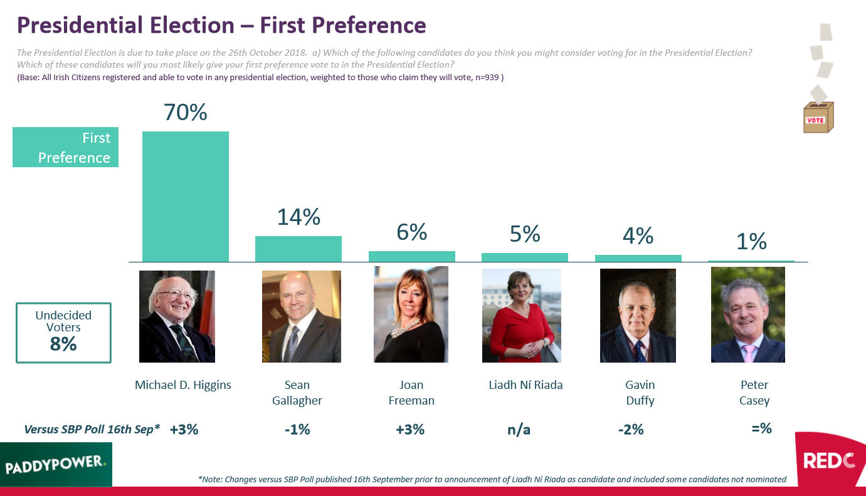Click Peter Casey's portrait photo
This screenshot has height=496, width=866.
pos(747,315)
